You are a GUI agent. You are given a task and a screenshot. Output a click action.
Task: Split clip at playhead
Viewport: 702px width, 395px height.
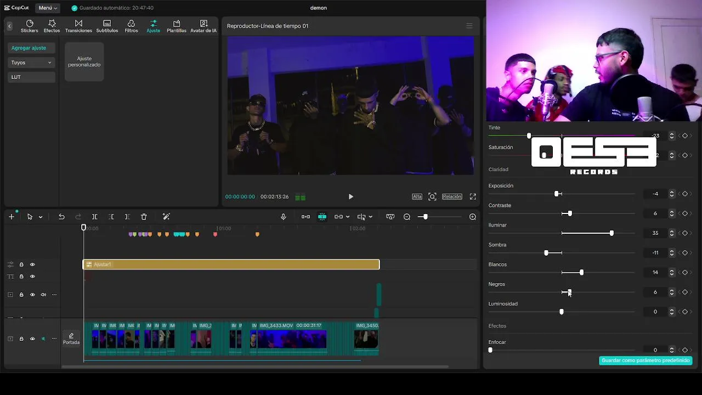[x=94, y=217]
